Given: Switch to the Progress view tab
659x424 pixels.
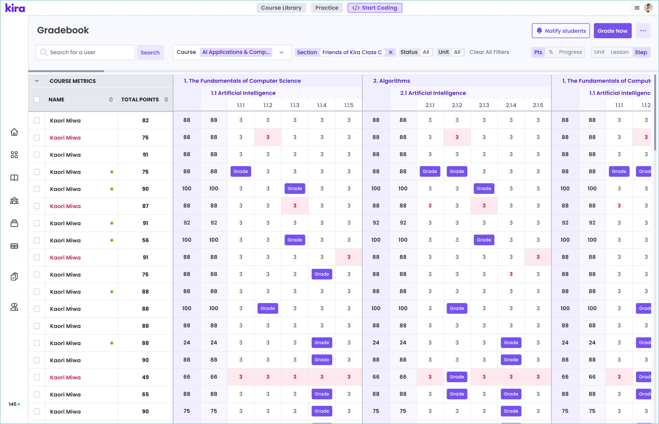Looking at the screenshot, I should coord(570,52).
